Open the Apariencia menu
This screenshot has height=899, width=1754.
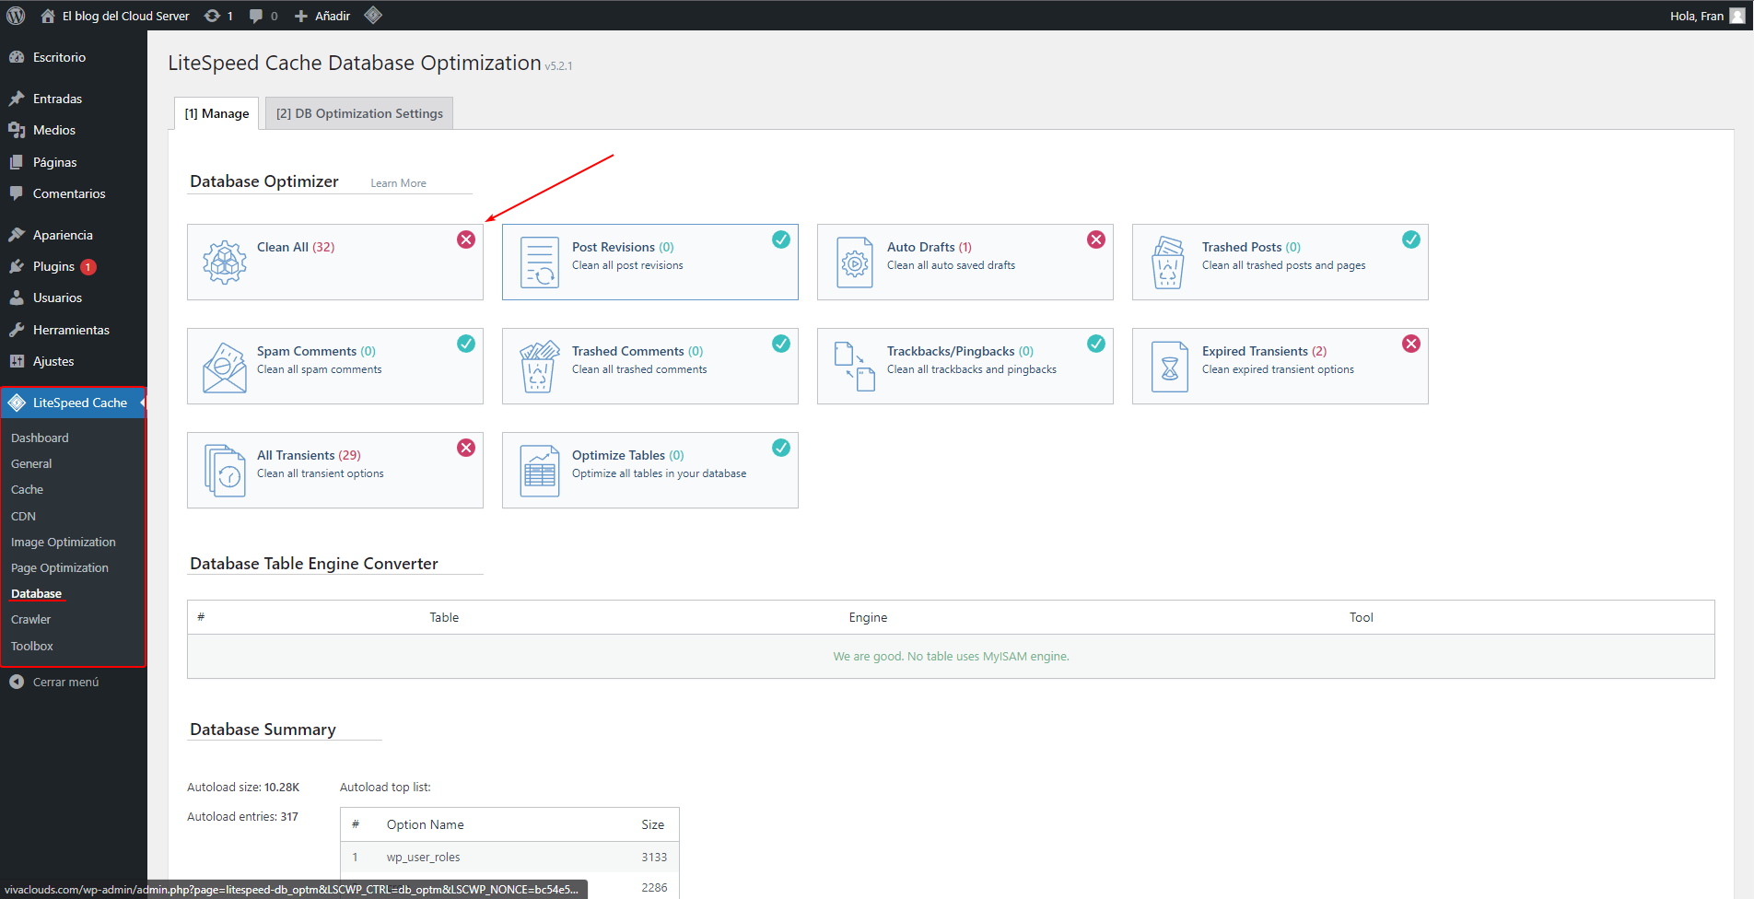coord(74,235)
